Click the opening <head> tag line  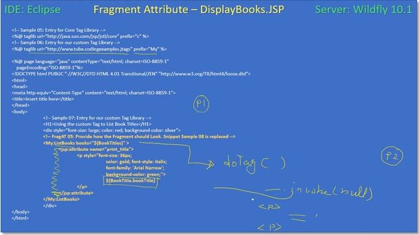coord(20,87)
